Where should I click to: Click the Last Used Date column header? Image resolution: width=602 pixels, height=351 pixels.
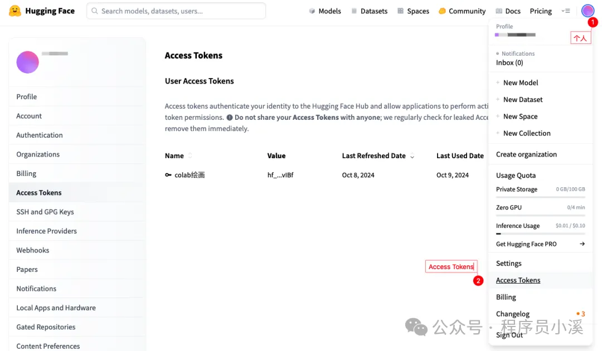460,156
